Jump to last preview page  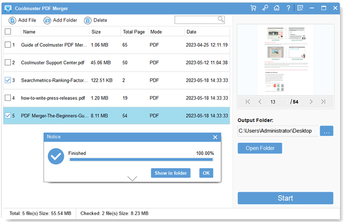(323, 101)
